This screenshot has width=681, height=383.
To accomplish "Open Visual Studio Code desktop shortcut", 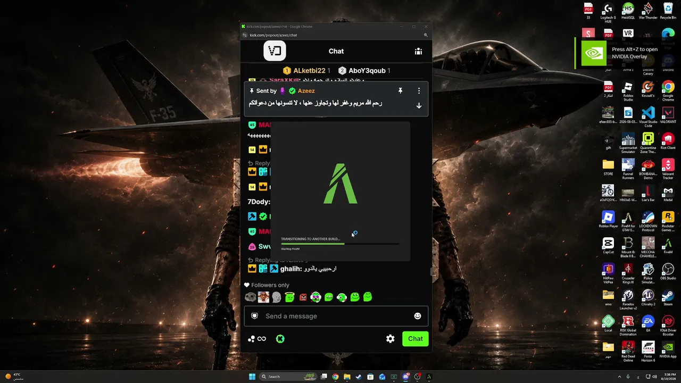I will (x=648, y=116).
